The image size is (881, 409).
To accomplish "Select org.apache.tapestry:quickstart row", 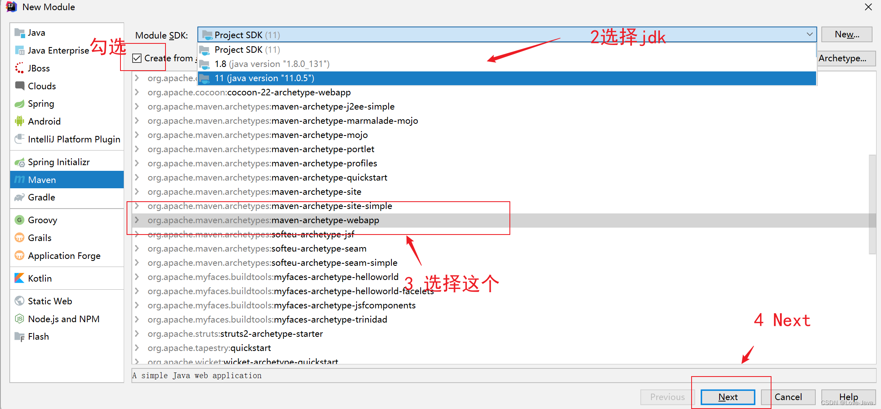I will click(x=503, y=348).
